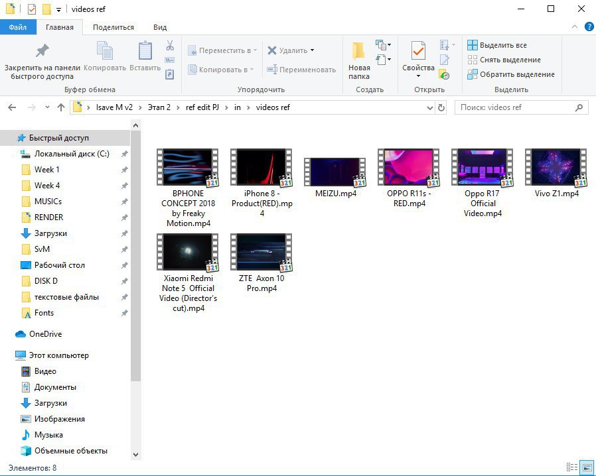Navigate to Этап 2 breadcrumb
The height and width of the screenshot is (476, 596).
(x=159, y=107)
